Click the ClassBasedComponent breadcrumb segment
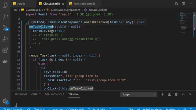 [63, 10]
